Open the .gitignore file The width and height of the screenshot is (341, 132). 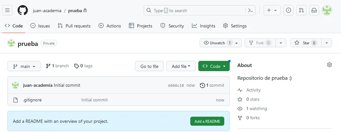[32, 100]
